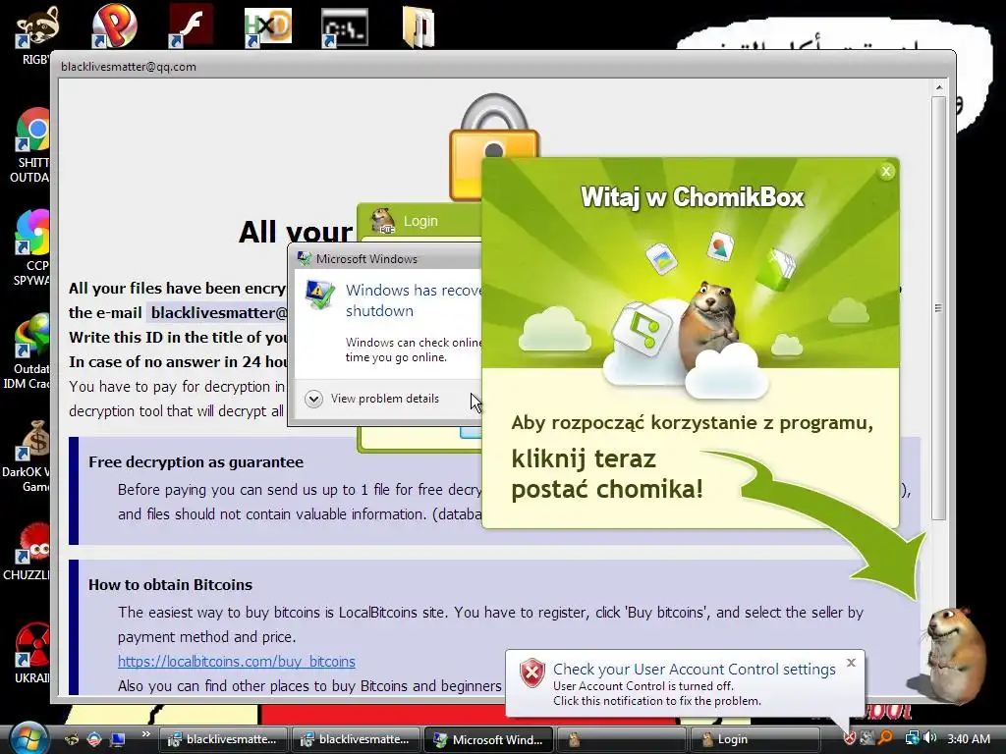Click the Obama-logo quick launch icon
The image size is (1006, 754).
pyautogui.click(x=94, y=739)
